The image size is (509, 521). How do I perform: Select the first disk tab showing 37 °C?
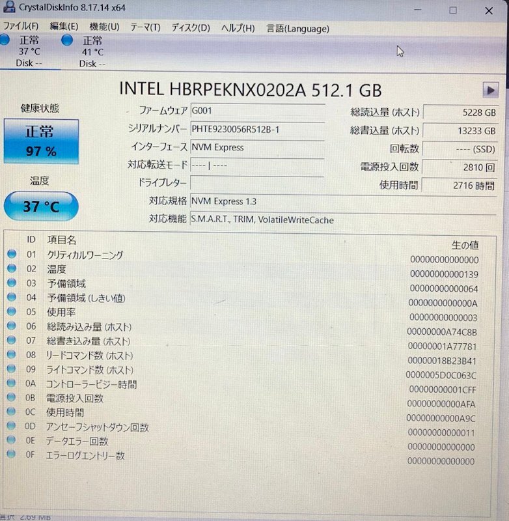tap(29, 51)
